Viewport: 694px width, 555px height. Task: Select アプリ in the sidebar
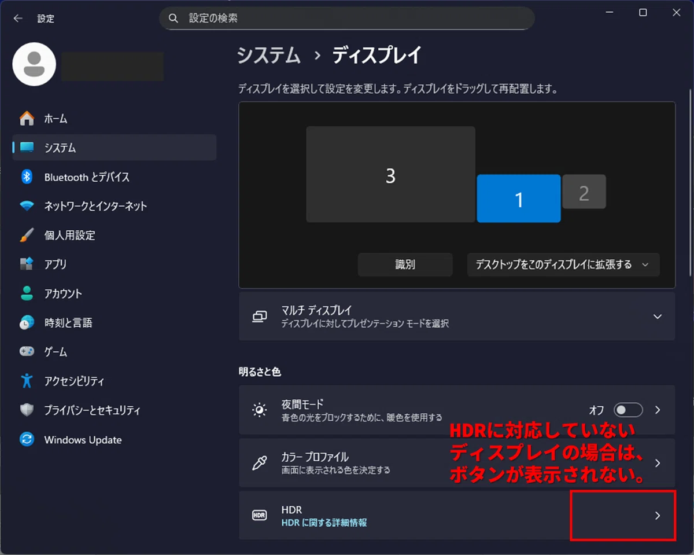tap(115, 264)
